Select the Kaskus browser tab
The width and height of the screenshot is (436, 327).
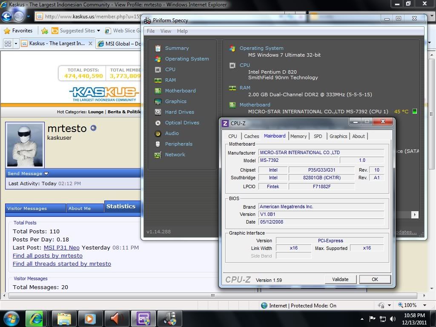57,44
